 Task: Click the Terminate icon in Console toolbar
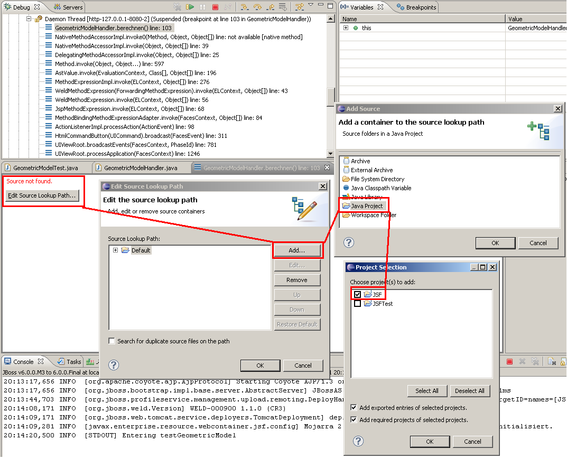(509, 361)
